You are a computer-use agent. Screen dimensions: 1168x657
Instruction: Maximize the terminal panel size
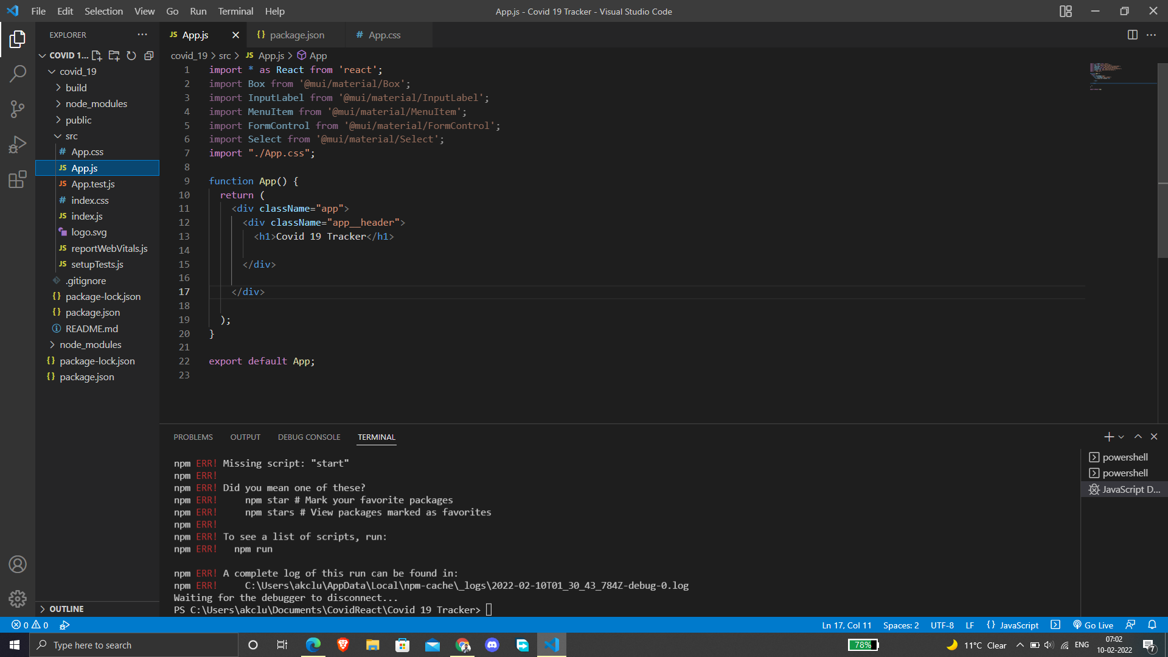pyautogui.click(x=1138, y=437)
